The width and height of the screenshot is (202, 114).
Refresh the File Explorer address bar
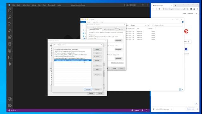(x=148, y=25)
